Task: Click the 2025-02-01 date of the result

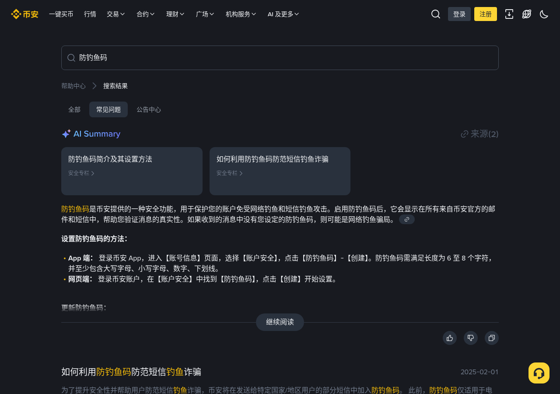Action: point(479,372)
